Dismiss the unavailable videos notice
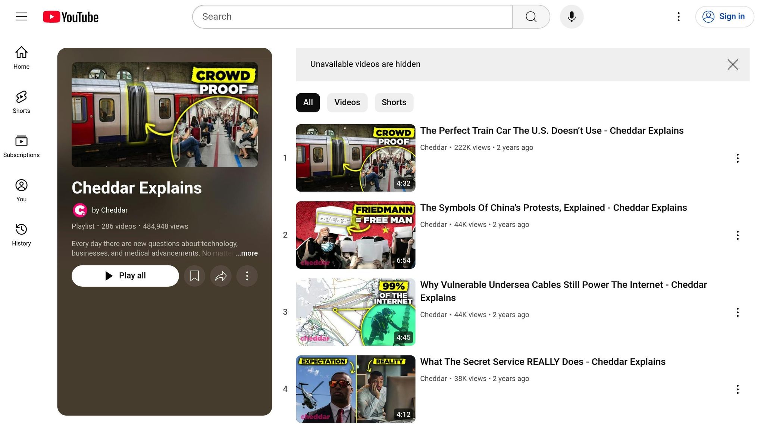 coord(733,65)
